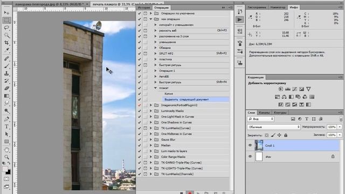Switch to the 'История' tab
345x194 pixels.
144,8
